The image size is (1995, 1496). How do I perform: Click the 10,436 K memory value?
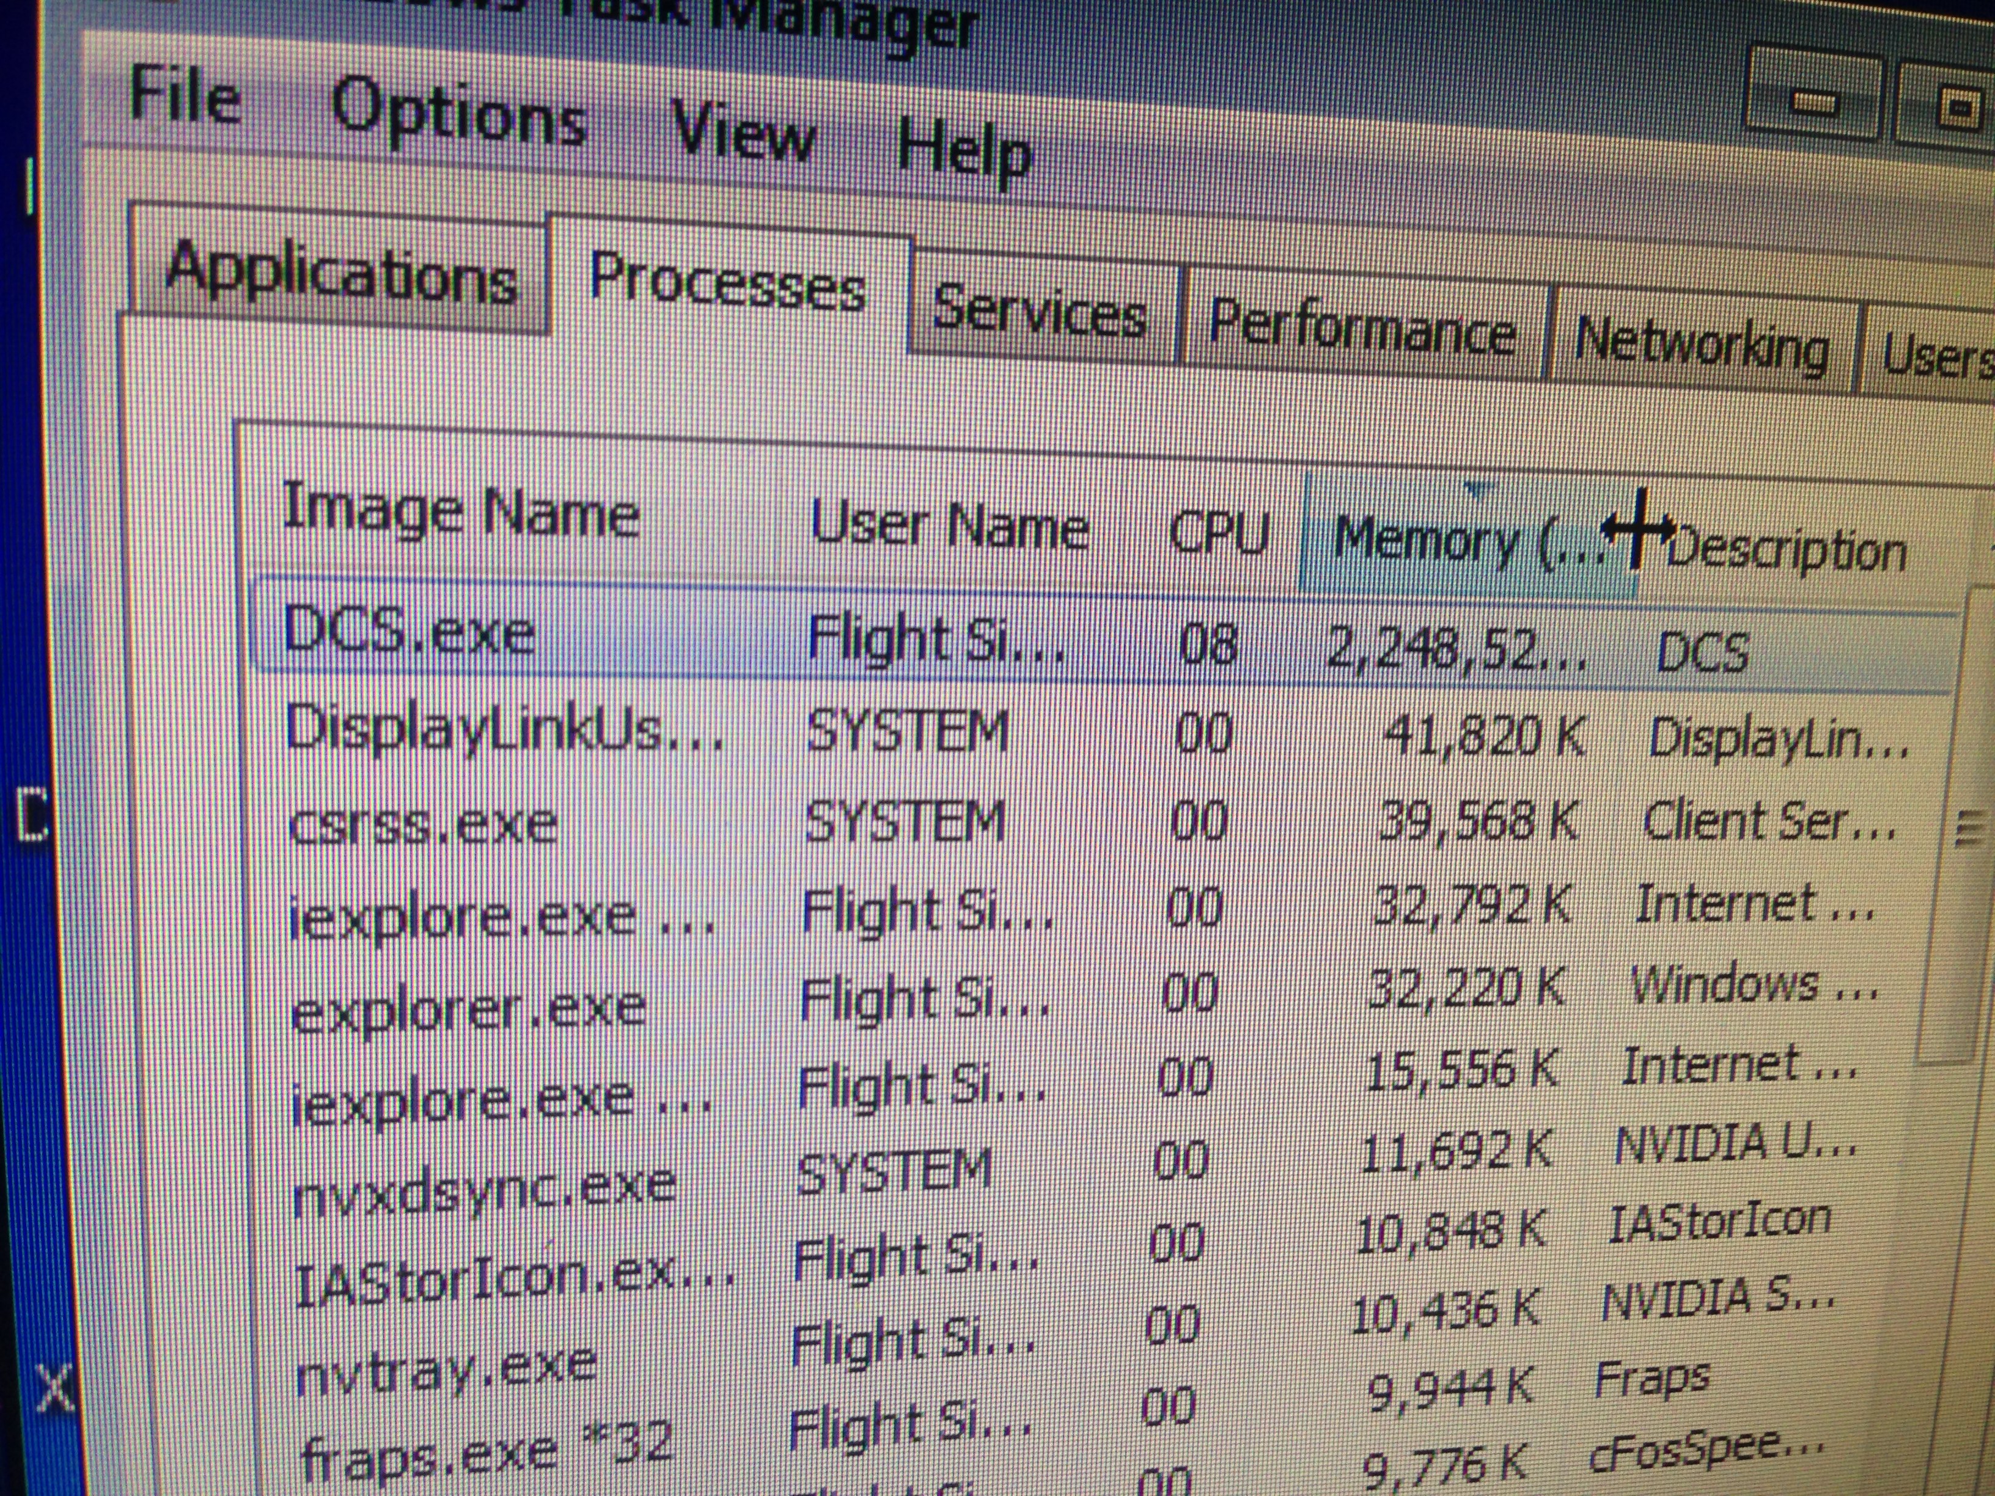(x=1446, y=1312)
